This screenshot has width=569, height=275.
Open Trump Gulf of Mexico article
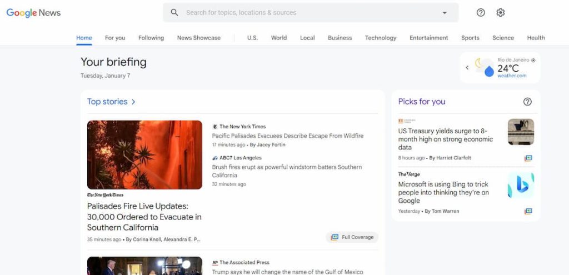[x=287, y=272]
